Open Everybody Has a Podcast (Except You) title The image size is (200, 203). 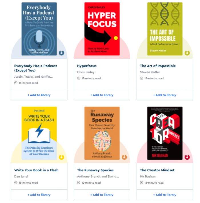point(35,68)
